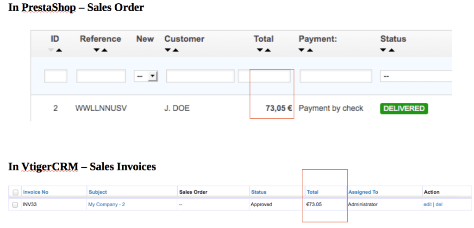Image resolution: width=474 pixels, height=228 pixels.
Task: Sort Total column ascending arrow in PrestaShop
Action: tap(268, 50)
